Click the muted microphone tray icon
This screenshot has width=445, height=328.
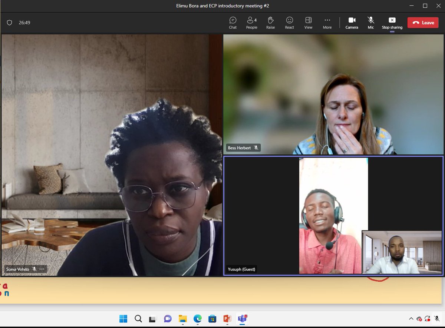pyautogui.click(x=437, y=319)
